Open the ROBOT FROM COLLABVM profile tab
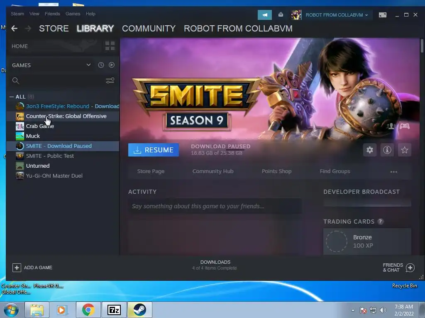Image resolution: width=425 pixels, height=318 pixels. 238,29
